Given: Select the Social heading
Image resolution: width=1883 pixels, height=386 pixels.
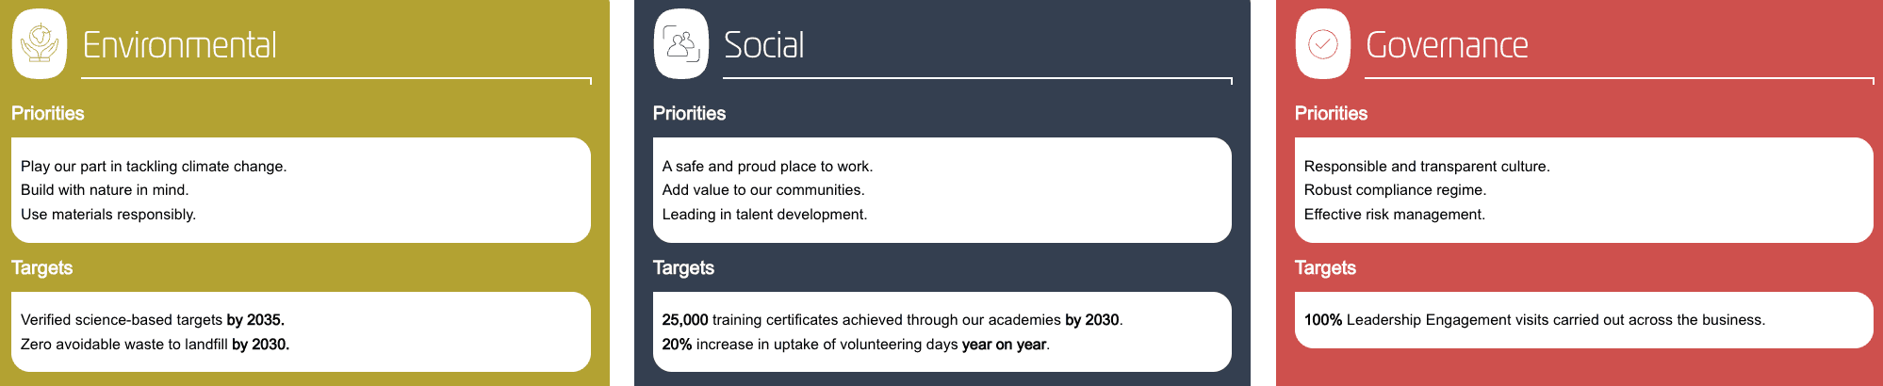Looking at the screenshot, I should click(764, 45).
